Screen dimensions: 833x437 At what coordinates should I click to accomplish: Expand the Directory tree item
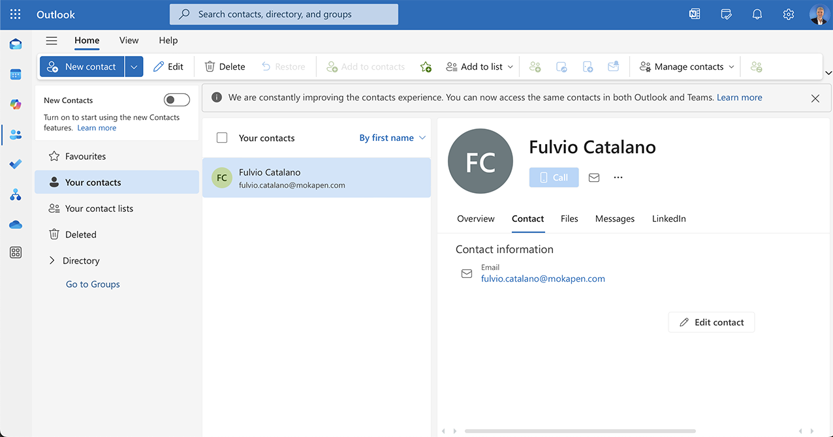(52, 261)
